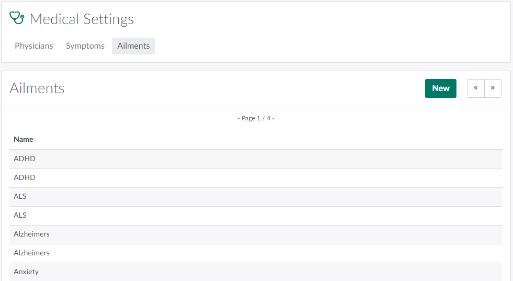
Task: Click the Page 1 / 4 indicator
Action: click(x=256, y=118)
